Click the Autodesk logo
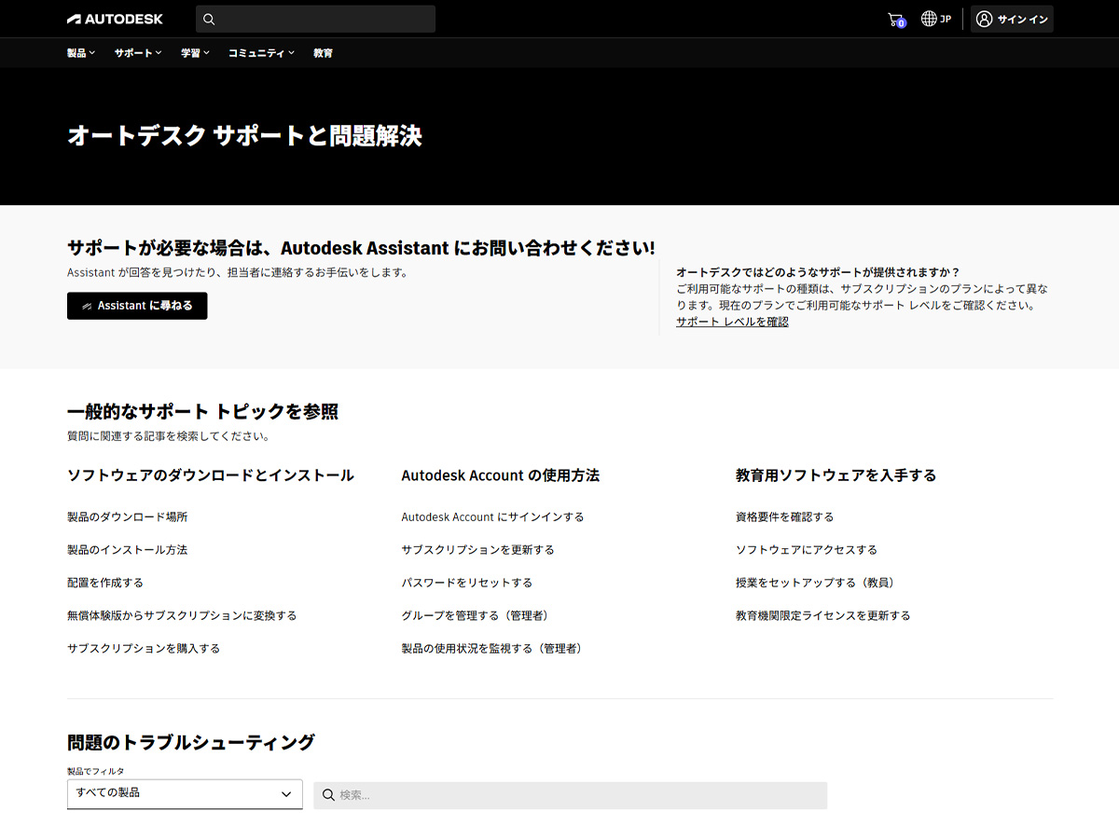Screen dimensions: 1119x839 (x=114, y=18)
